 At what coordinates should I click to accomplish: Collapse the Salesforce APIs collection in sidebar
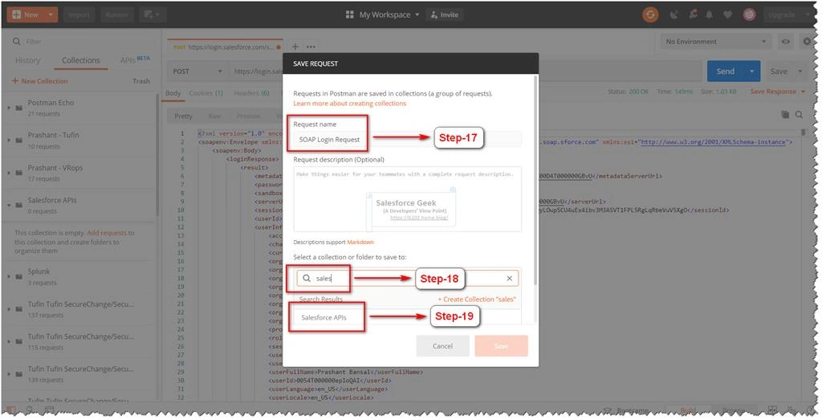(9, 205)
